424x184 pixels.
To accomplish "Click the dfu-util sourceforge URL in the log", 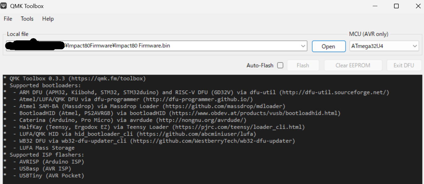I will [x=334, y=92].
